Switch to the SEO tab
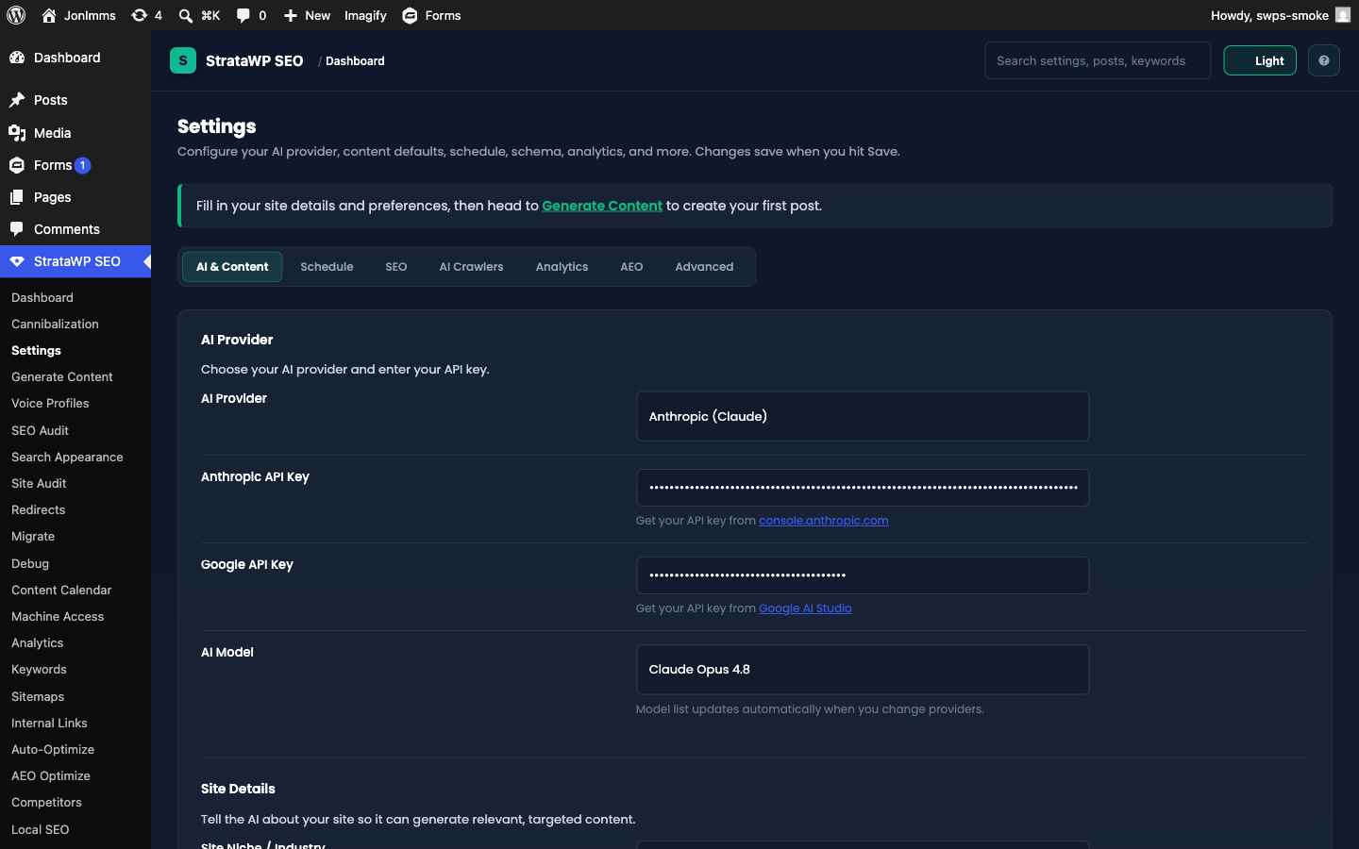The height and width of the screenshot is (849, 1359). [396, 267]
